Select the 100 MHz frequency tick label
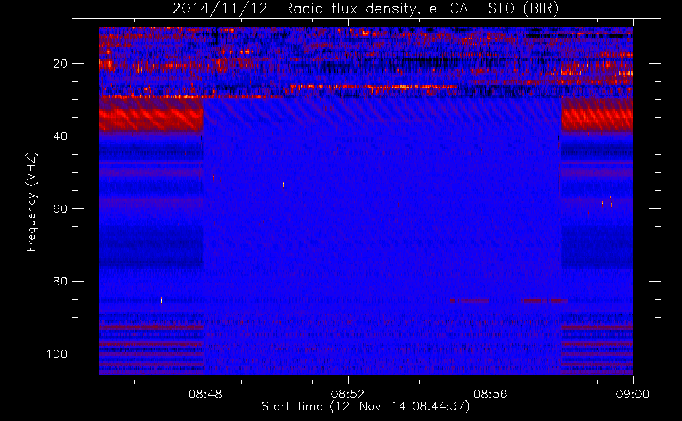682x421 pixels. pyautogui.click(x=57, y=354)
